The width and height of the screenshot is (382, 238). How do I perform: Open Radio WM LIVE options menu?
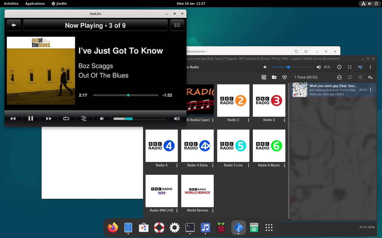tap(177, 211)
